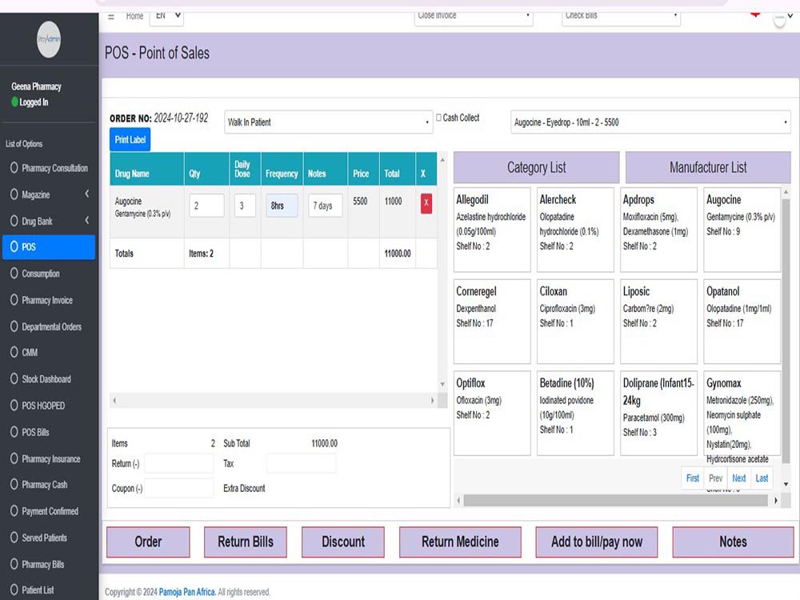Image resolution: width=800 pixels, height=600 pixels.
Task: Click the Order button
Action: pyautogui.click(x=148, y=542)
